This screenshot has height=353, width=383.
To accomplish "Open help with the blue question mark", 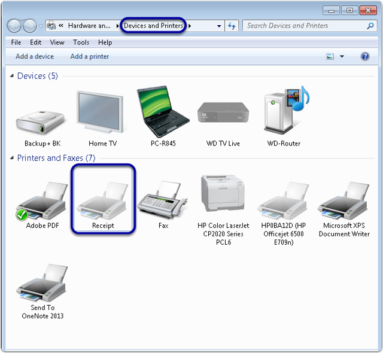I will (365, 56).
